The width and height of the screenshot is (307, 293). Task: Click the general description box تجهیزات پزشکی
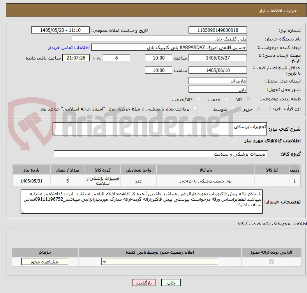pyautogui.click(x=160, y=129)
